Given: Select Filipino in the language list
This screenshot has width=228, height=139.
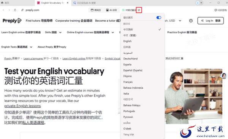Looking at the screenshot, I should click(142, 76).
